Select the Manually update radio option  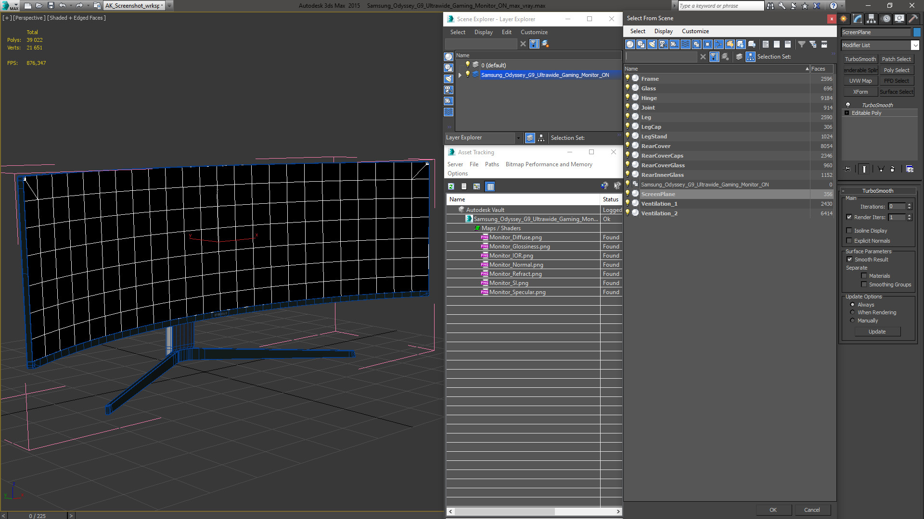point(852,321)
